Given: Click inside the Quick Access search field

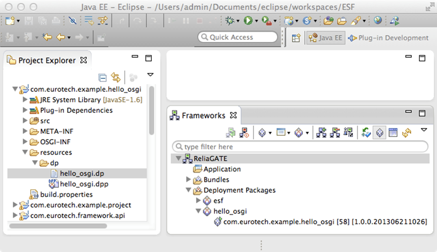Looking at the screenshot, I should [x=237, y=37].
